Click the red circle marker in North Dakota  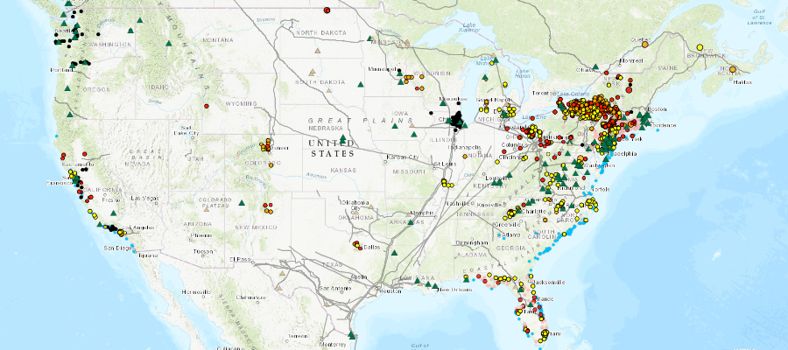[x=326, y=10]
